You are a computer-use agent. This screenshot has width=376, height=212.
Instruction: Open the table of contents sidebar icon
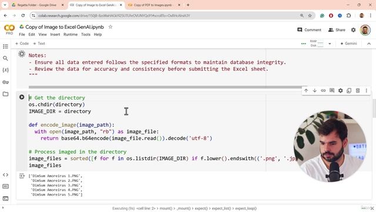(x=5, y=47)
